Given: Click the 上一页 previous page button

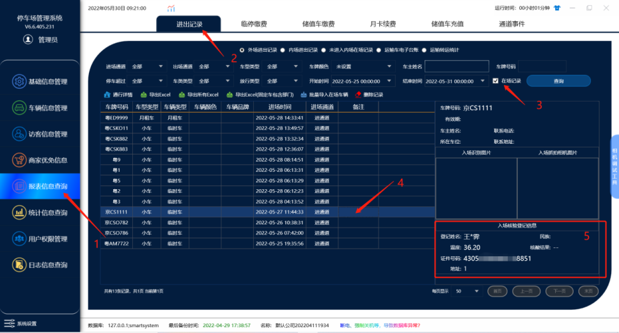Looking at the screenshot, I should click(x=526, y=291).
